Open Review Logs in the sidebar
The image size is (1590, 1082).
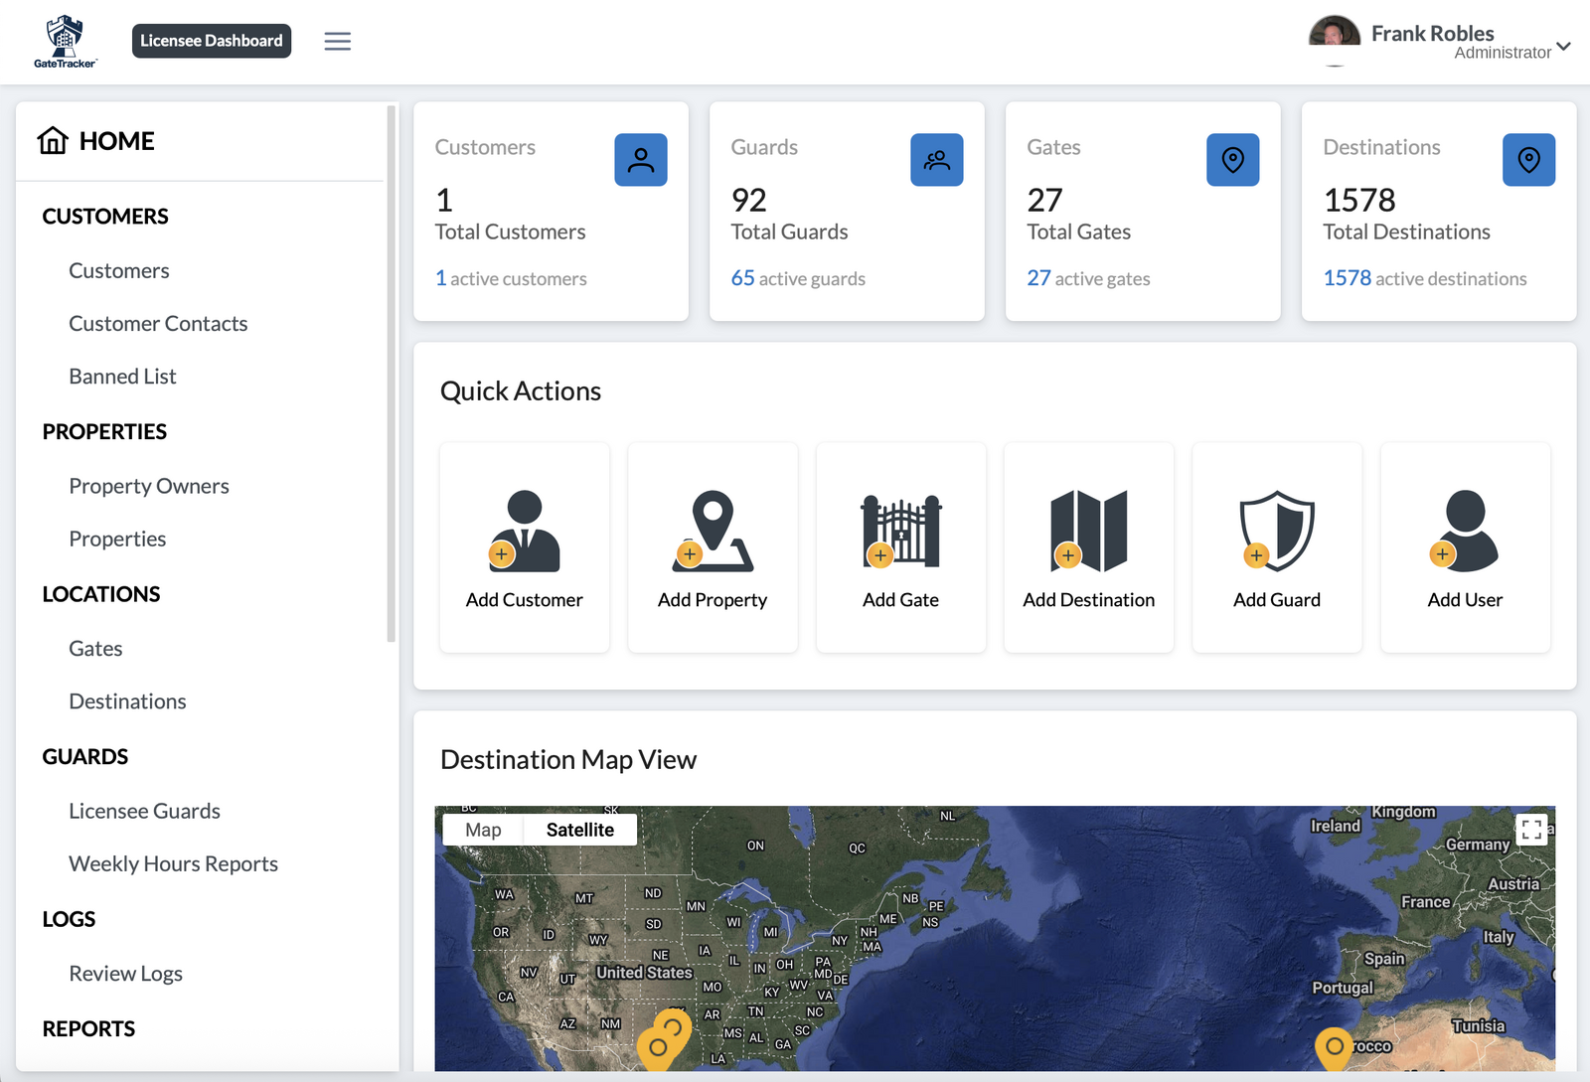(125, 974)
